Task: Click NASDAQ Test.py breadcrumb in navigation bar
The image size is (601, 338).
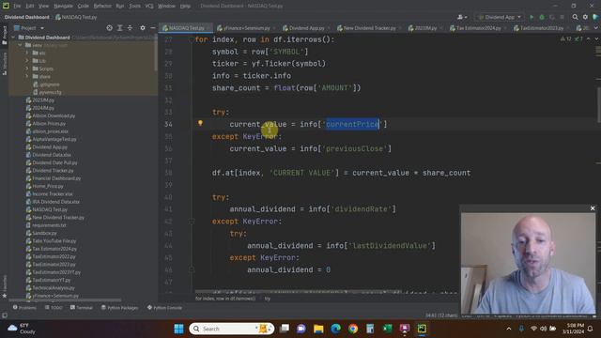Action: click(77, 17)
